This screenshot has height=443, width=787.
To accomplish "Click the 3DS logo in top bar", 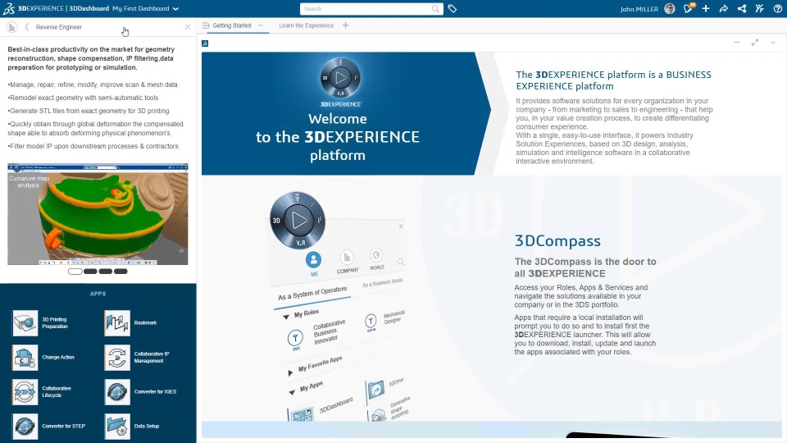I will coord(9,8).
